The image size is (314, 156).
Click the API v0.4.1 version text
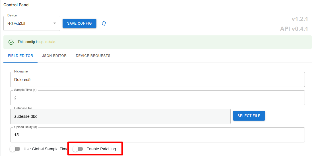(x=294, y=29)
